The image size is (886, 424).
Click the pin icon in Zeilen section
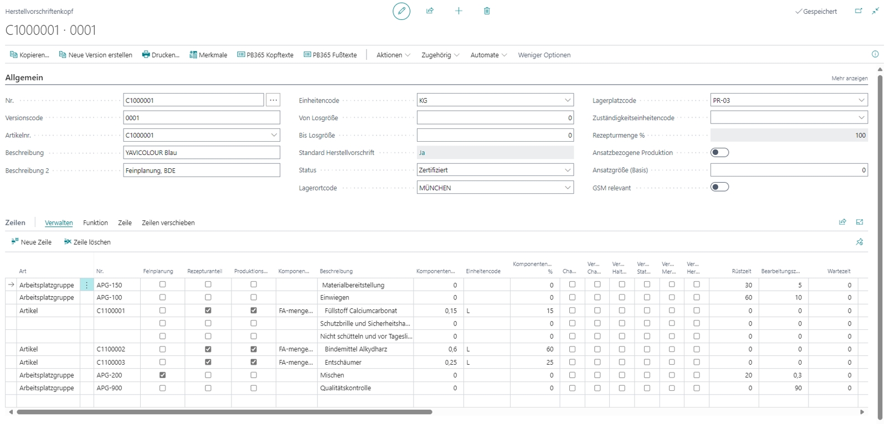(859, 242)
